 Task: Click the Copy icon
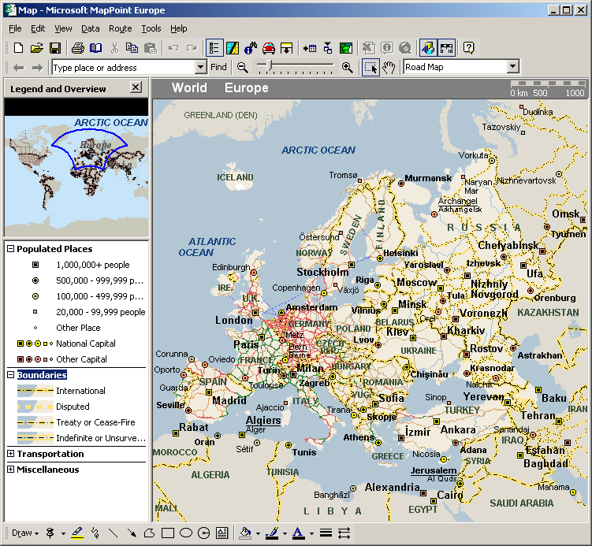coord(132,48)
